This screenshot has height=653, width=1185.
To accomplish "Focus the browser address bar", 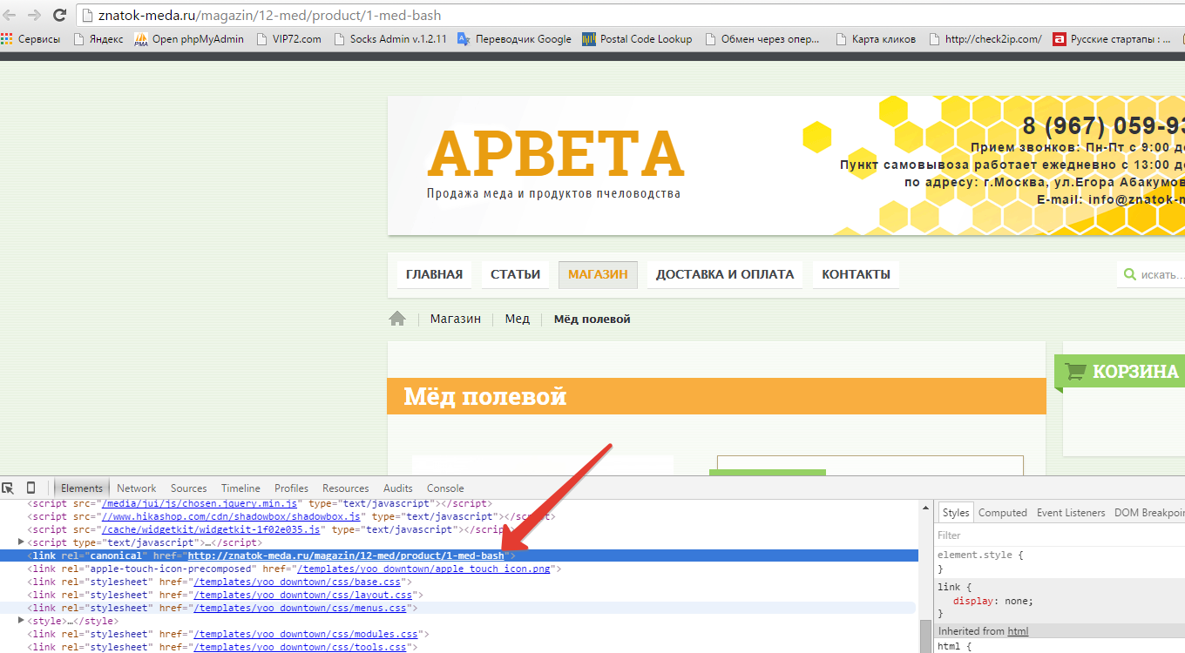I will [630, 15].
